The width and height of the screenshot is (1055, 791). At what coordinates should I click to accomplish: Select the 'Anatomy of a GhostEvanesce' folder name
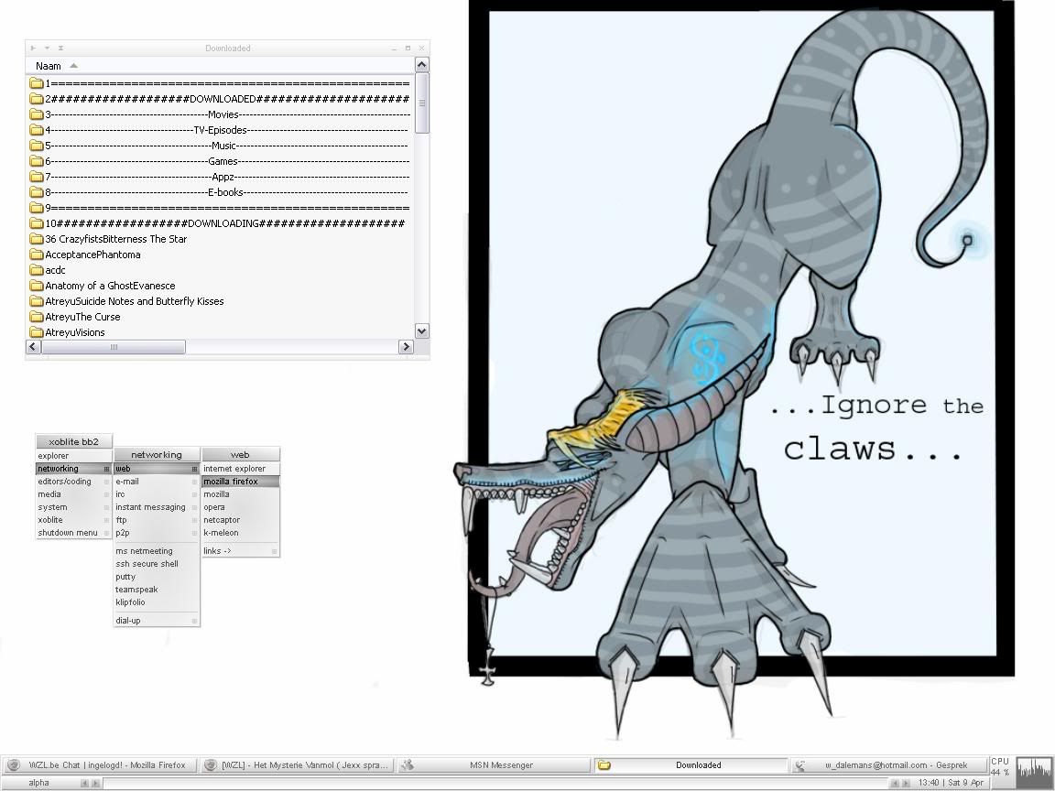(x=110, y=286)
